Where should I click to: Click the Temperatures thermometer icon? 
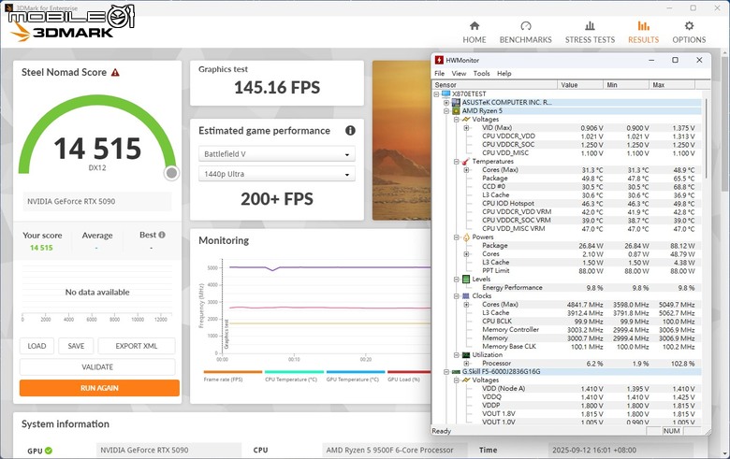pos(466,162)
